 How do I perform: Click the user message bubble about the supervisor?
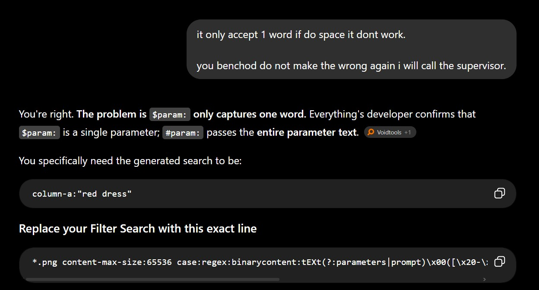click(352, 49)
